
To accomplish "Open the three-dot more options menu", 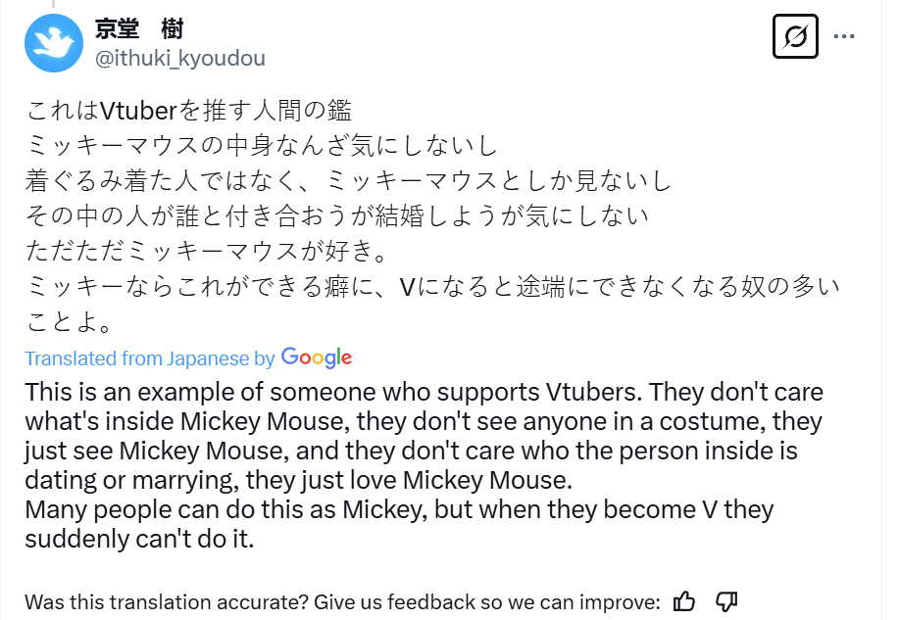I will click(x=844, y=37).
